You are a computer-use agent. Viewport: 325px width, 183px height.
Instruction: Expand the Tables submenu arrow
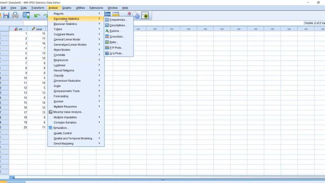100,29
